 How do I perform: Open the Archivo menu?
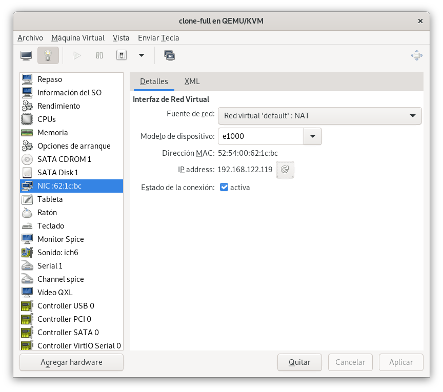click(x=30, y=38)
